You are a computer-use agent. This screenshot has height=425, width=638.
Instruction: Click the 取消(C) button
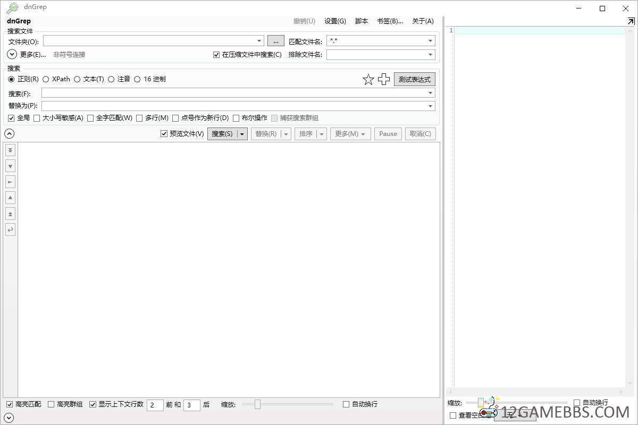[421, 134]
